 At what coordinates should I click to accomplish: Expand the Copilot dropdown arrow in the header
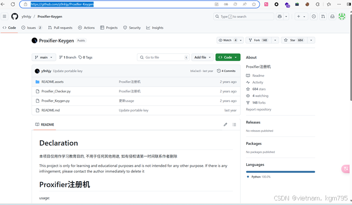tap(286, 16)
